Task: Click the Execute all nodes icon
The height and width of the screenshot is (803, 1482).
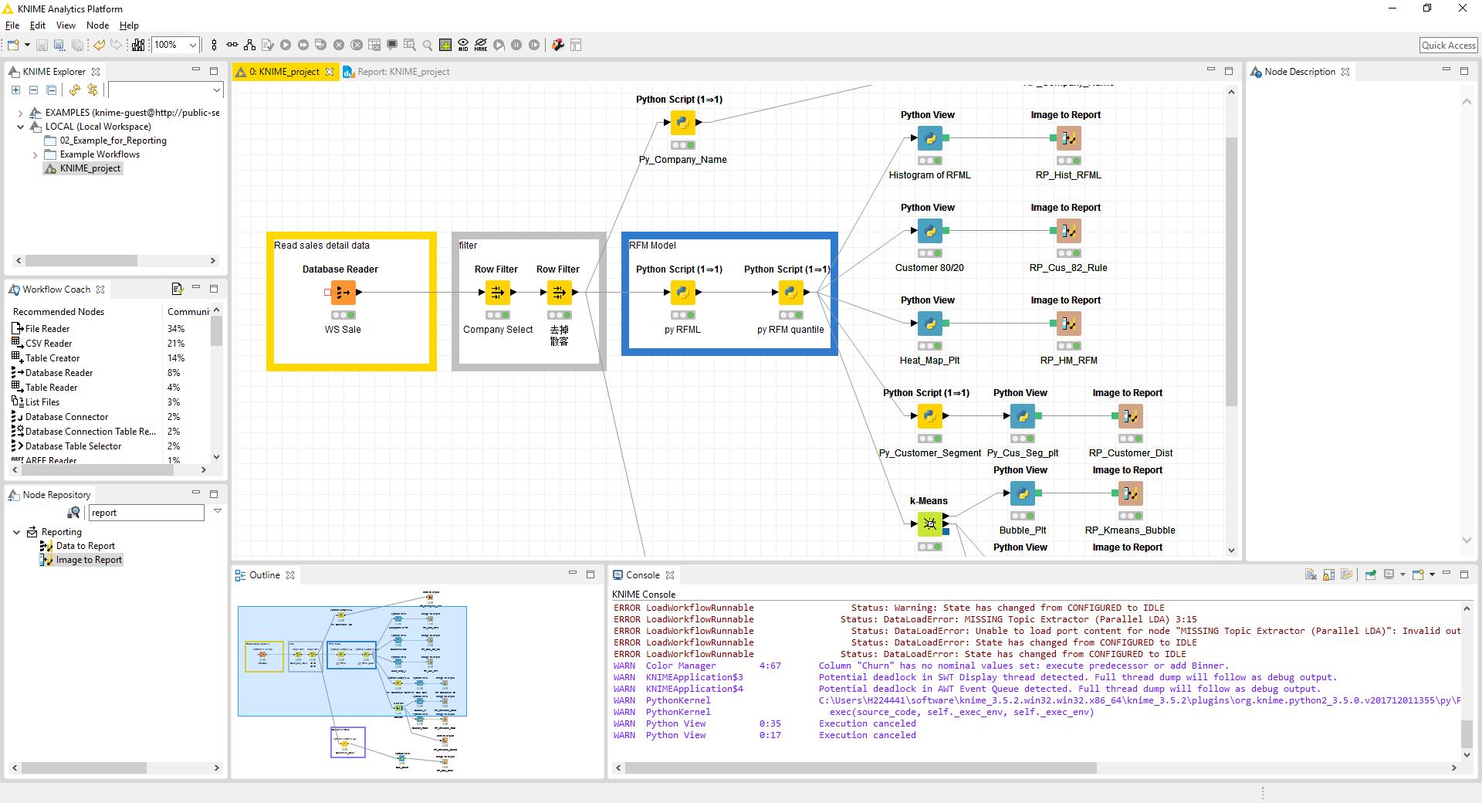Action: pyautogui.click(x=303, y=45)
